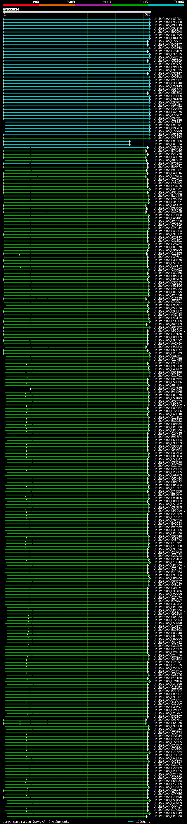This screenshot has height=824, width=187.
Task: Click the hit UniRef100_Q8YRU9
Action: pyautogui.click(x=167, y=279)
